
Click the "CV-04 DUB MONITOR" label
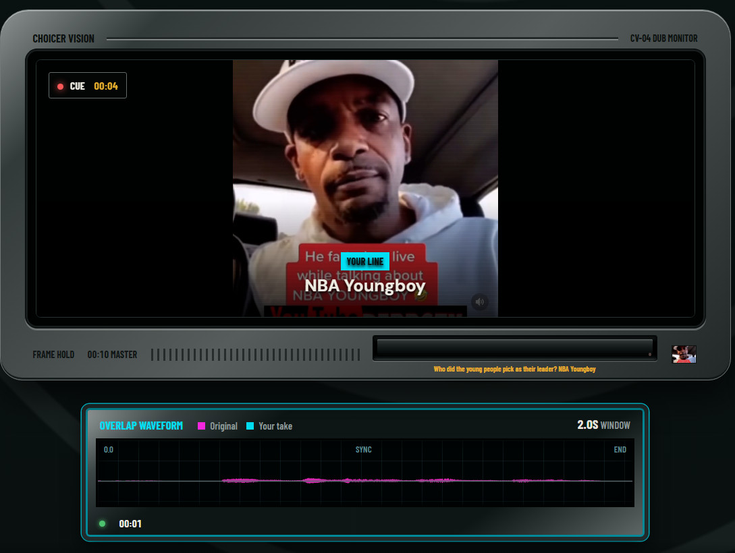[x=663, y=38]
